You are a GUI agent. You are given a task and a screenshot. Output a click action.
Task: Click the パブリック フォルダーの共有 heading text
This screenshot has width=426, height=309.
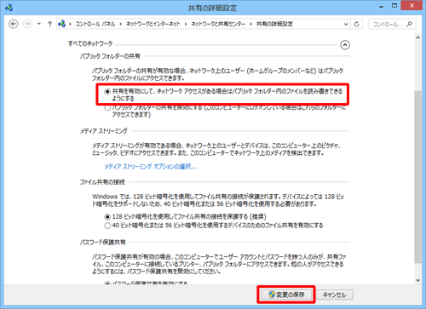click(110, 56)
